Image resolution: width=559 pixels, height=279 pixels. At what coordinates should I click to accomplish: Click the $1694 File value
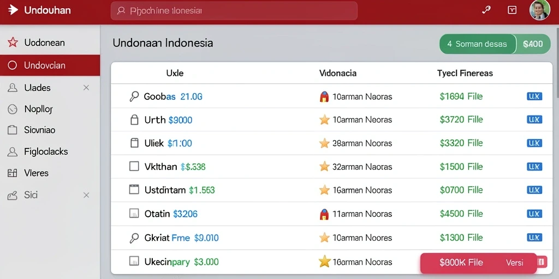[461, 96]
